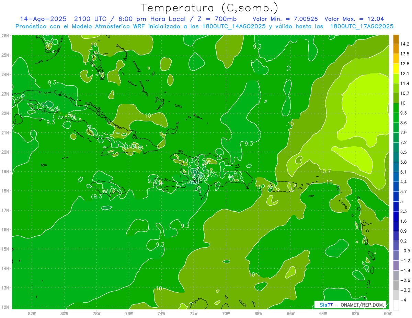Select the pressure level 'Z = 700mb'
412x318 pixels.
[x=217, y=19]
